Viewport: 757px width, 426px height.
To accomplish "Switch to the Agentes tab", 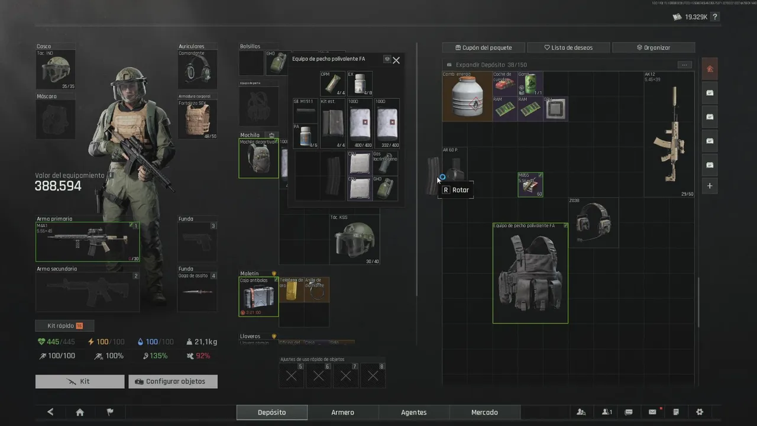I will [414, 412].
